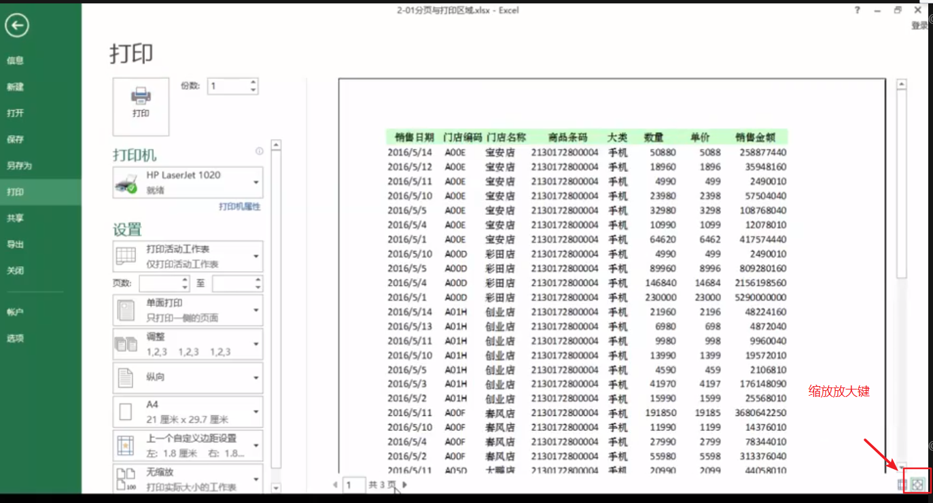Decrease 份数 copies with down arrow
Image resolution: width=933 pixels, height=503 pixels.
[x=253, y=90]
